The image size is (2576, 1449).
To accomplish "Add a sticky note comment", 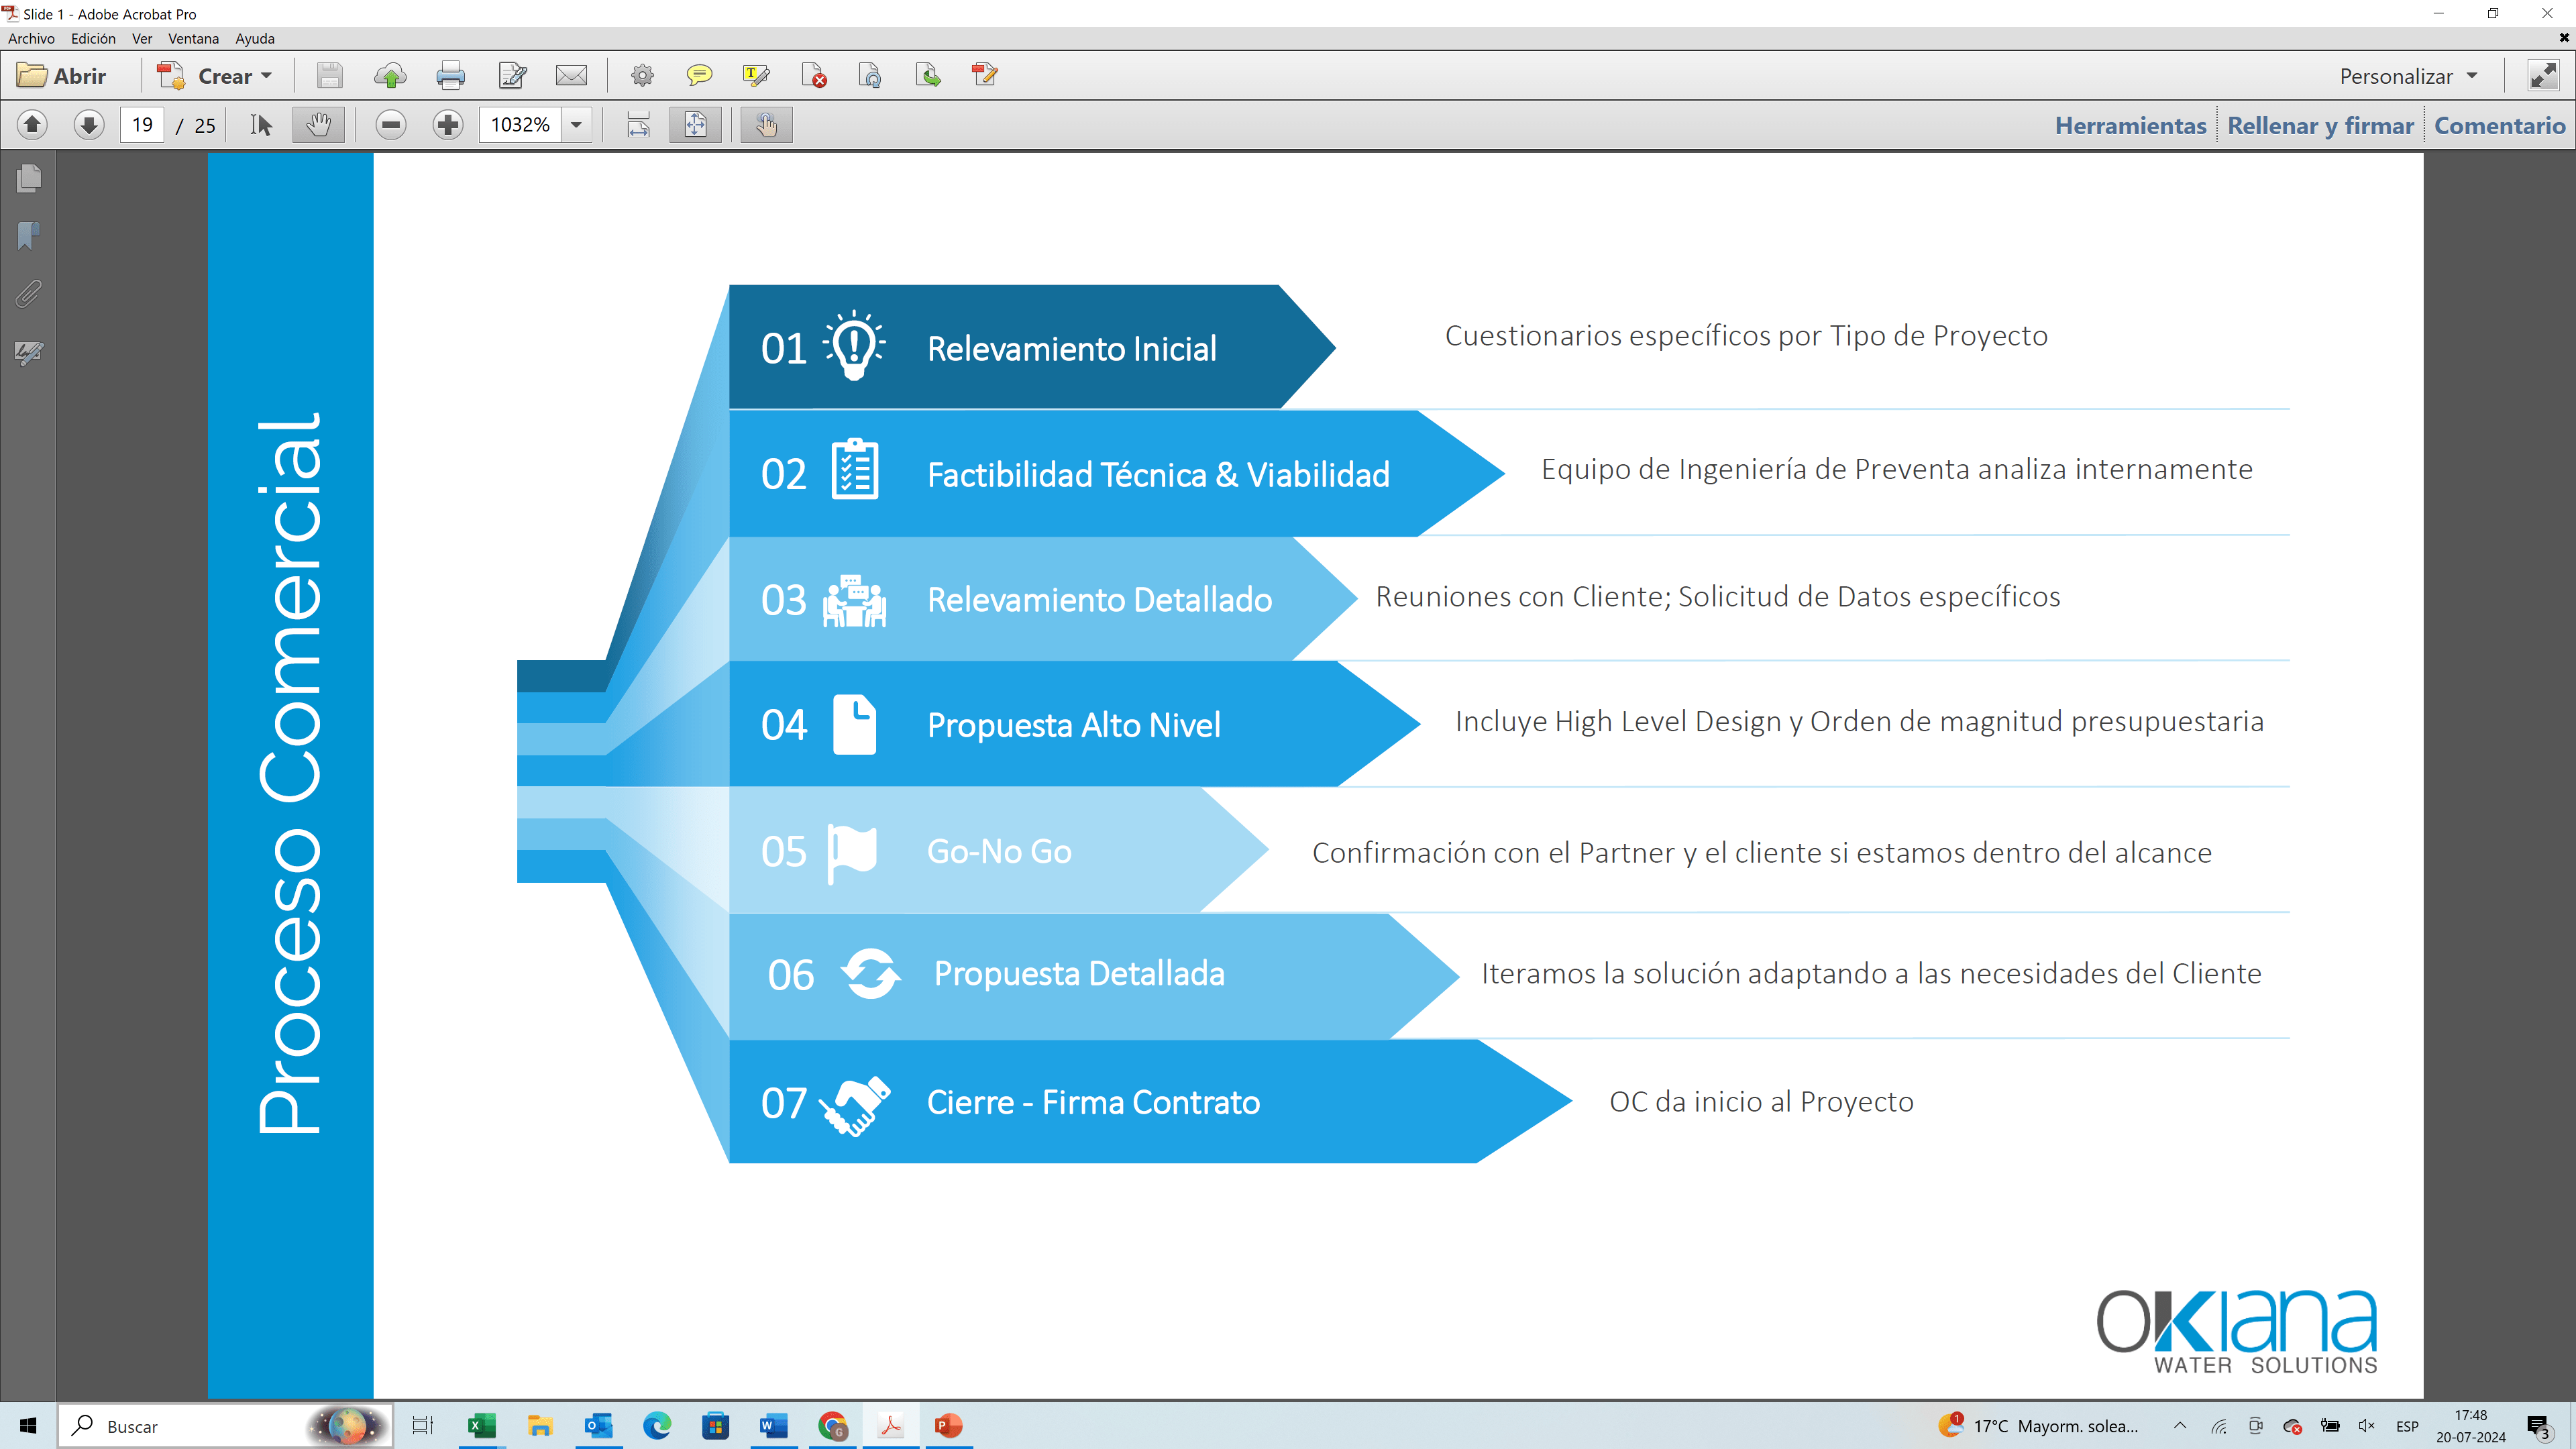I will pos(699,76).
